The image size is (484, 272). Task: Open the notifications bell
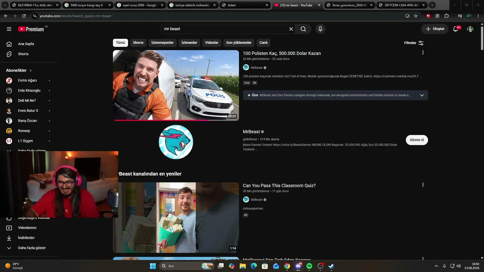click(x=456, y=29)
